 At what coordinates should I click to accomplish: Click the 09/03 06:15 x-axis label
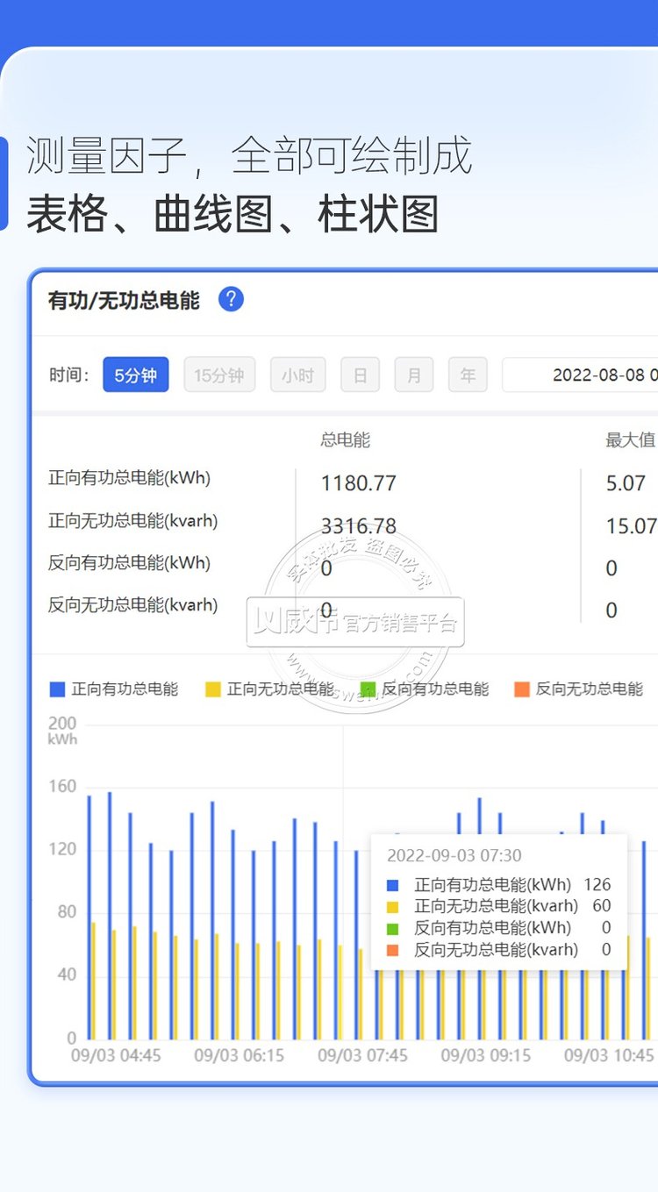tap(239, 1055)
